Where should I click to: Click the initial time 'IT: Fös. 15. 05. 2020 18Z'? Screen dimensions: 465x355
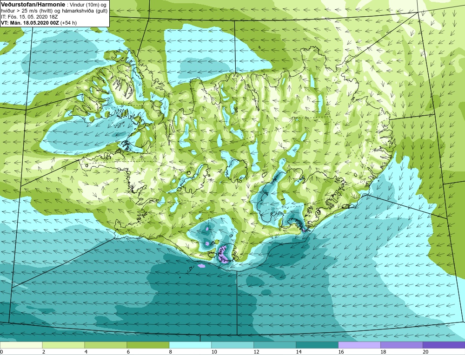(x=29, y=17)
